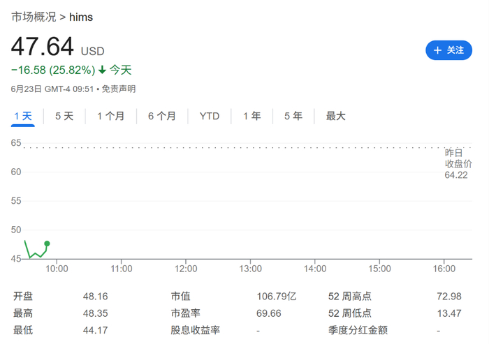Click the green price dot on chart

(47, 244)
